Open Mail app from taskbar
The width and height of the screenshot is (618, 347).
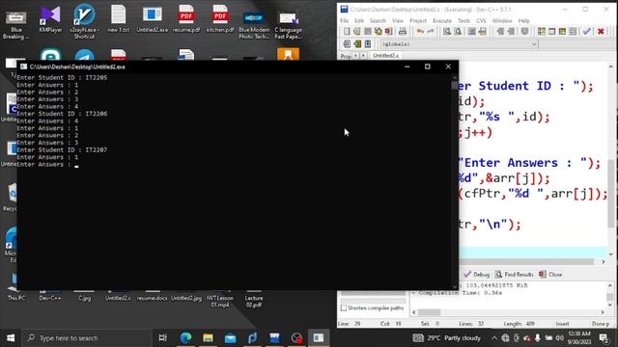230,338
